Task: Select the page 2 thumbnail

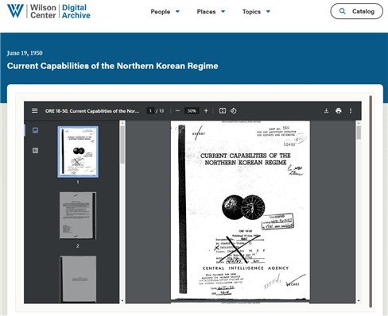Action: tap(78, 215)
